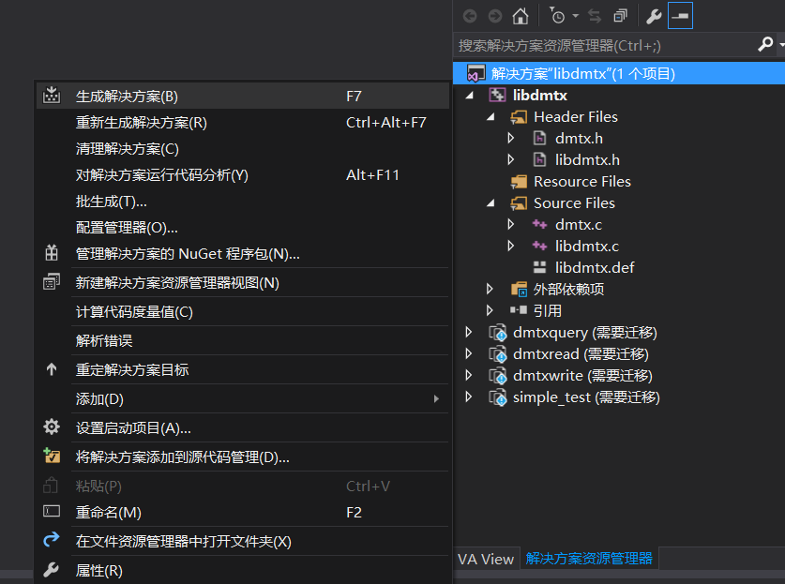
Task: Choose 清理解决方案 in the context menu
Action: [x=115, y=149]
